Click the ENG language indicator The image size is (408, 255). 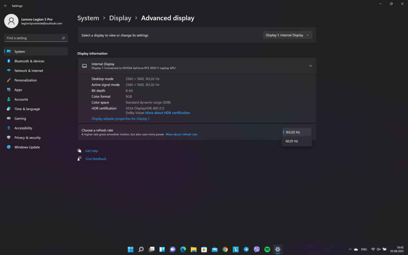[x=364, y=249]
